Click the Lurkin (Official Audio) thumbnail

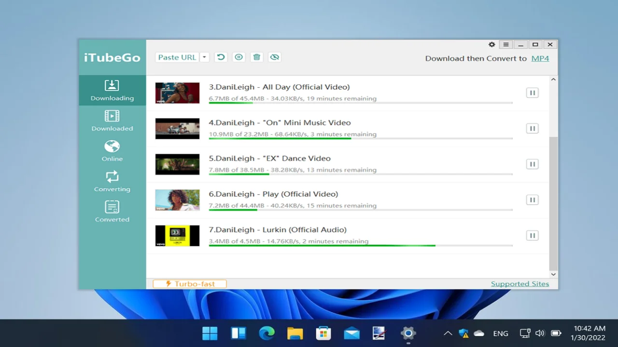[x=177, y=236]
